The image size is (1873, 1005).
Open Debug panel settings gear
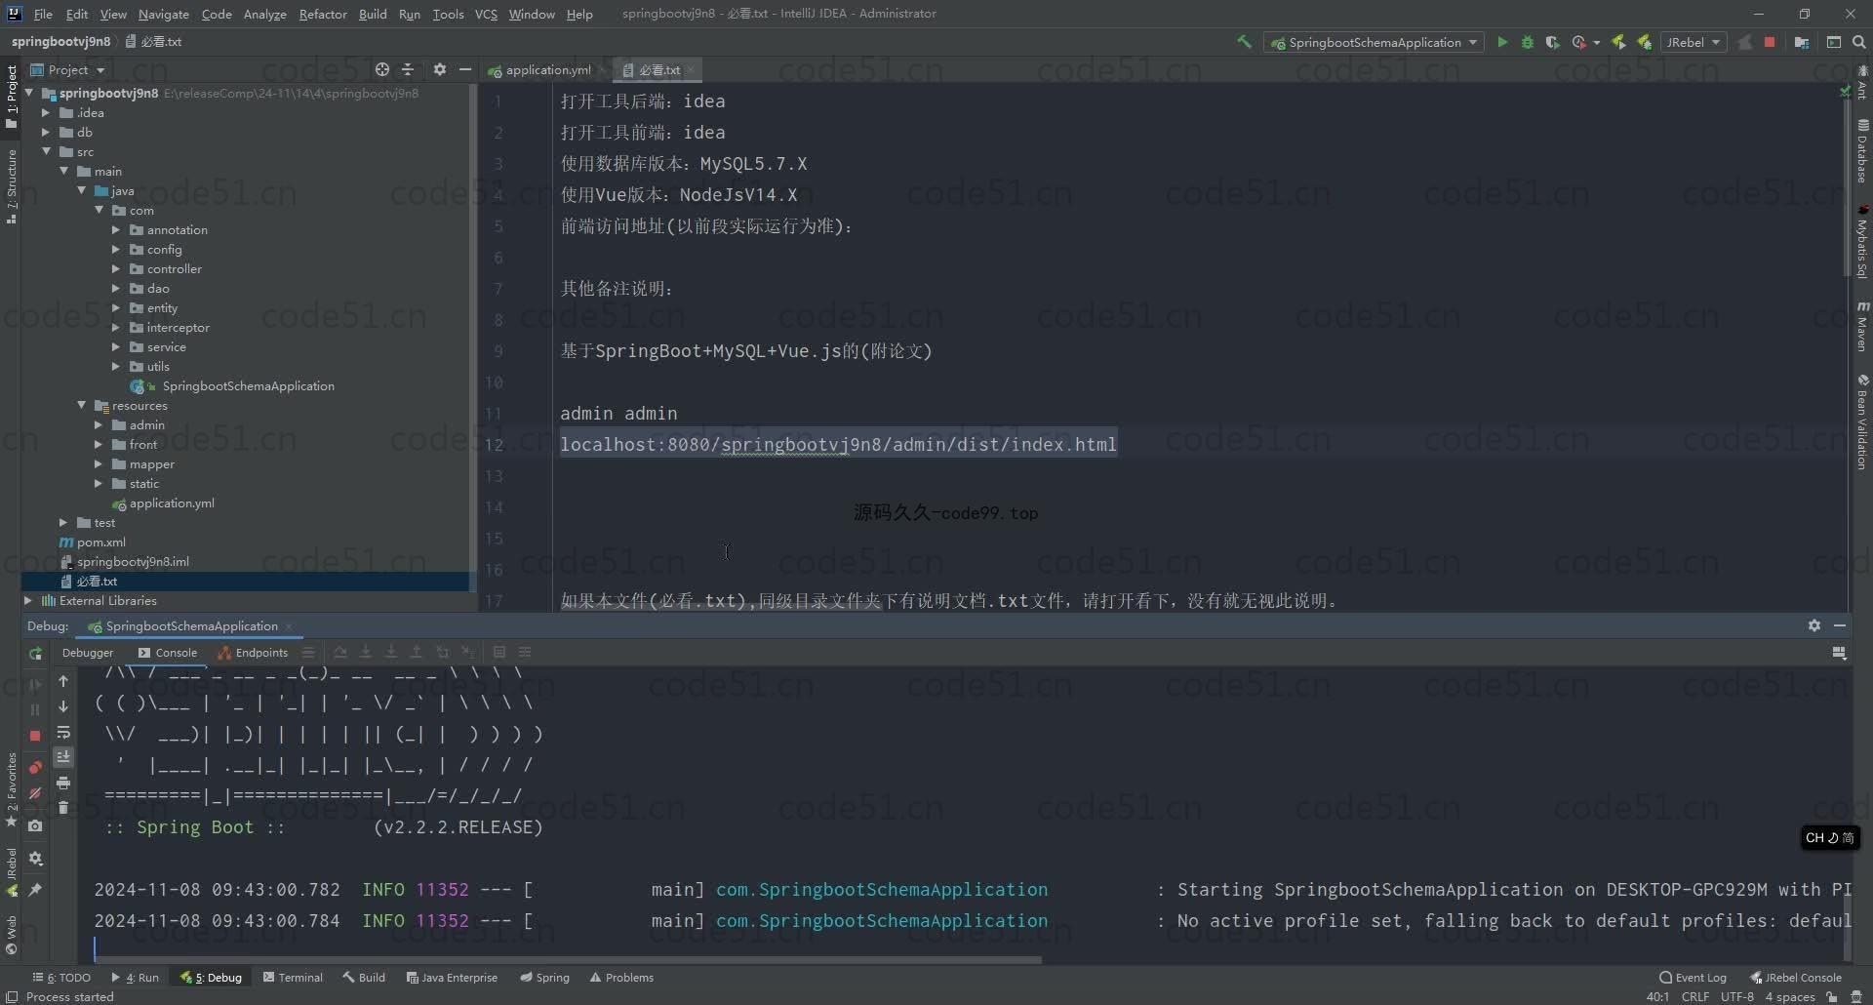1814,625
